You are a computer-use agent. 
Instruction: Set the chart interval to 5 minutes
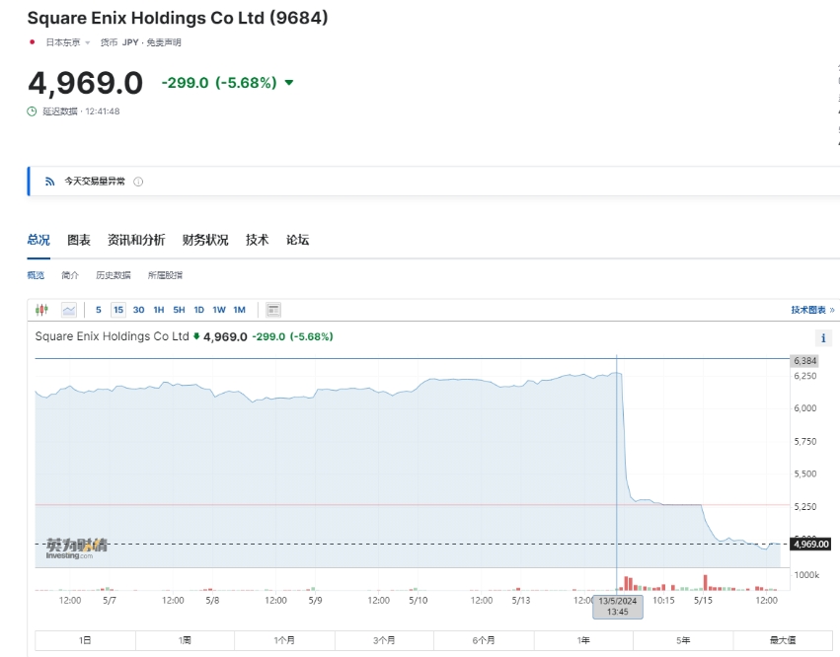point(99,310)
